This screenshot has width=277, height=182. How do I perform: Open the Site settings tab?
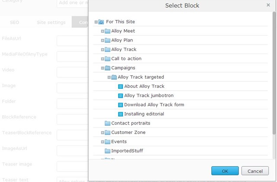tap(51, 22)
